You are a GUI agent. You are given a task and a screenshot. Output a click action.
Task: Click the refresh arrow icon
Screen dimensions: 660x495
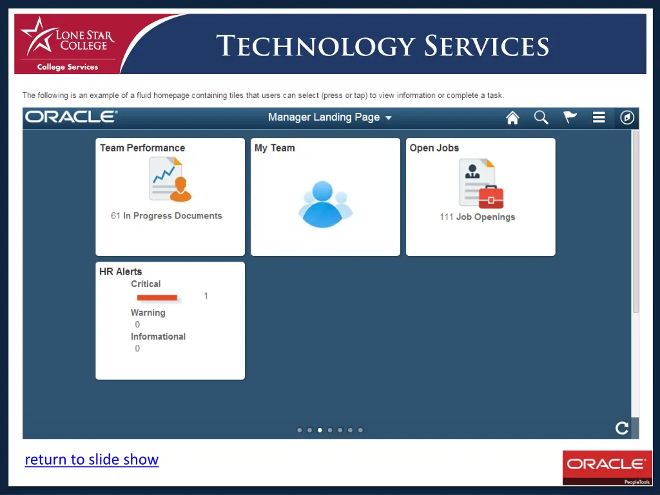[622, 428]
